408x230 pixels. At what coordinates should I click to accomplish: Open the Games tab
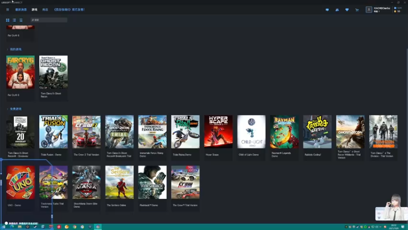pos(34,10)
